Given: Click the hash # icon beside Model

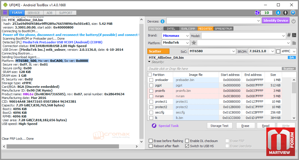Looking at the screenshot, I should point(289,35).
